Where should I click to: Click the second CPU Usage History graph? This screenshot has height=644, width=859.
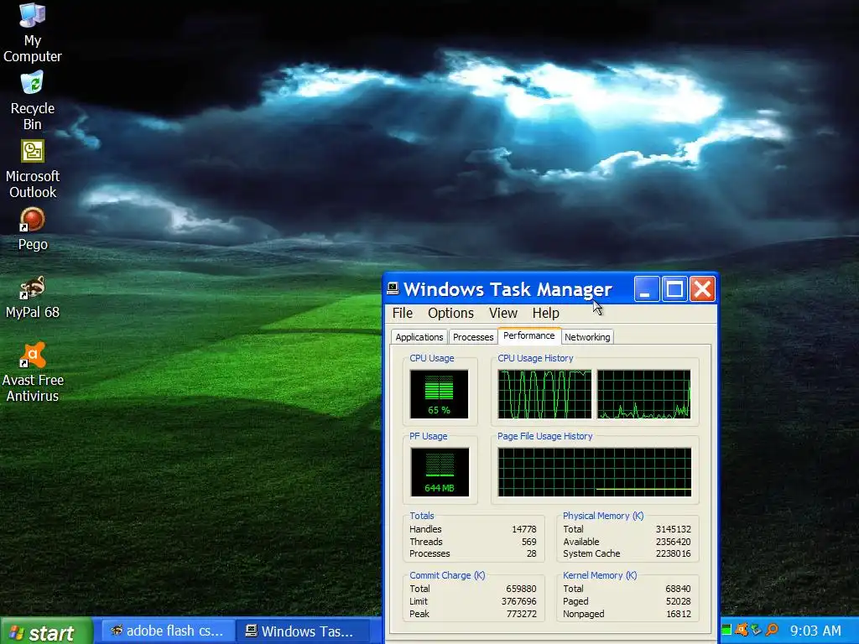tap(643, 394)
